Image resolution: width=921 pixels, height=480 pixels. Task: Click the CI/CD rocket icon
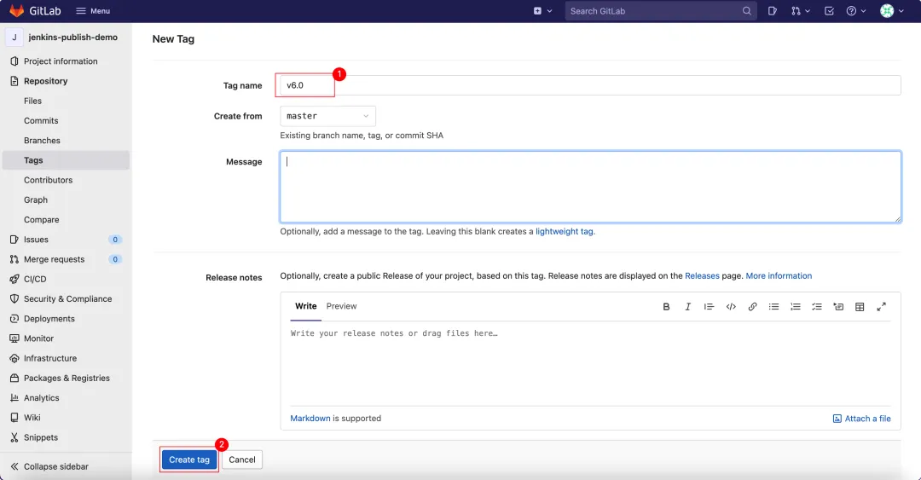[x=14, y=279]
